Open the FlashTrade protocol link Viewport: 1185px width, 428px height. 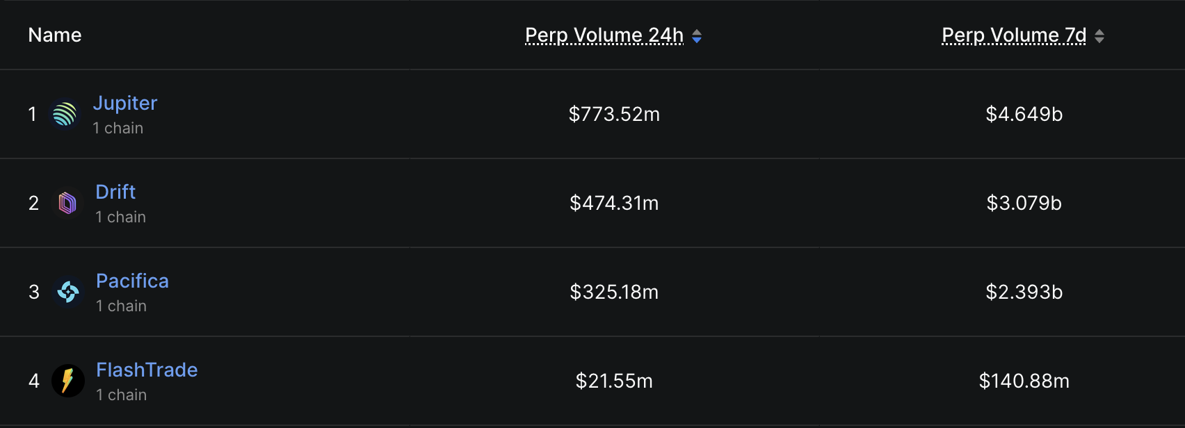(147, 370)
